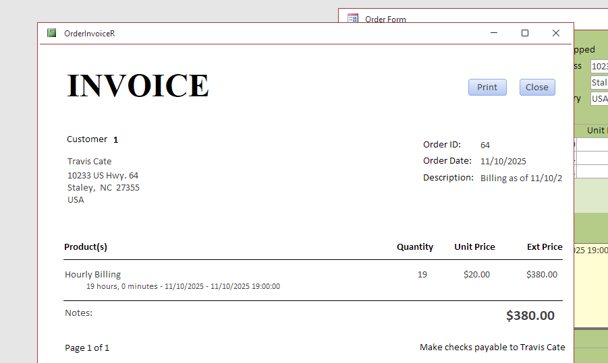Screen dimensions: 608x363
Task: Select the Order ID value 64
Action: (x=485, y=145)
